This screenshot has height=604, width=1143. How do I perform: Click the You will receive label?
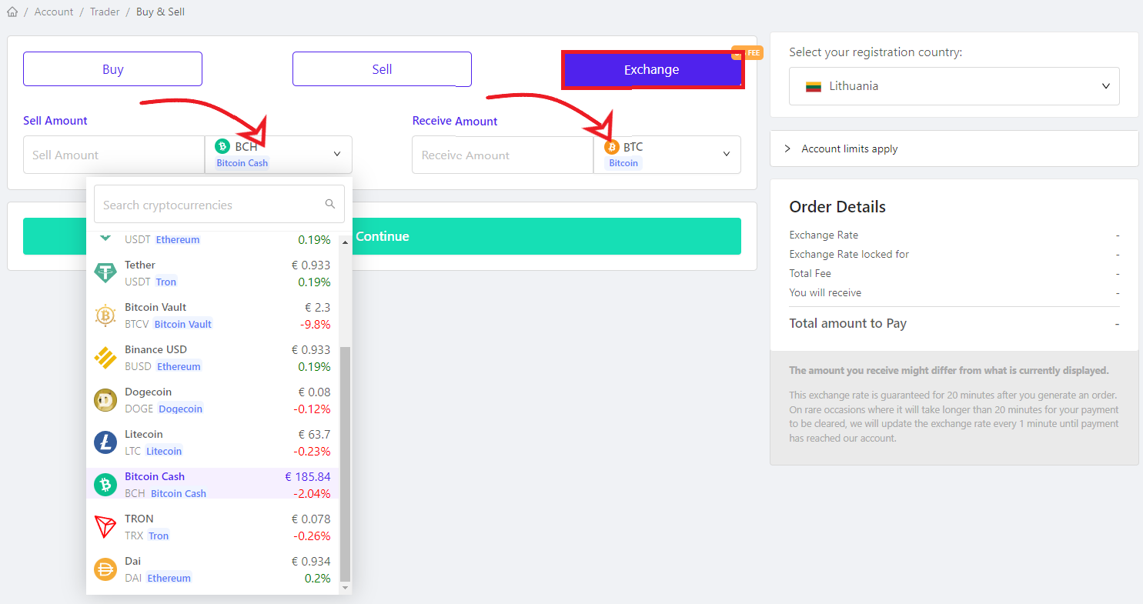[825, 292]
